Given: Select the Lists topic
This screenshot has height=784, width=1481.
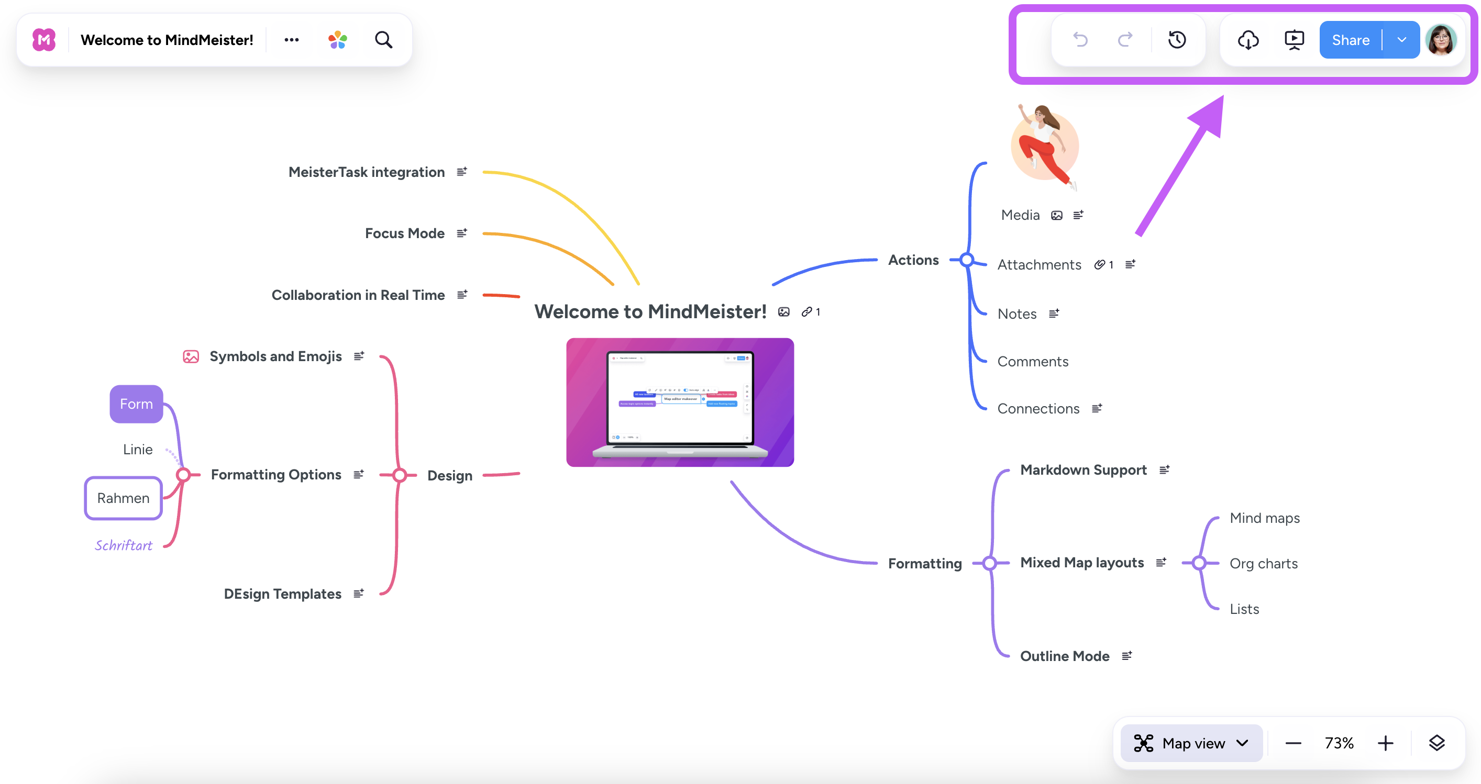Looking at the screenshot, I should (1245, 609).
